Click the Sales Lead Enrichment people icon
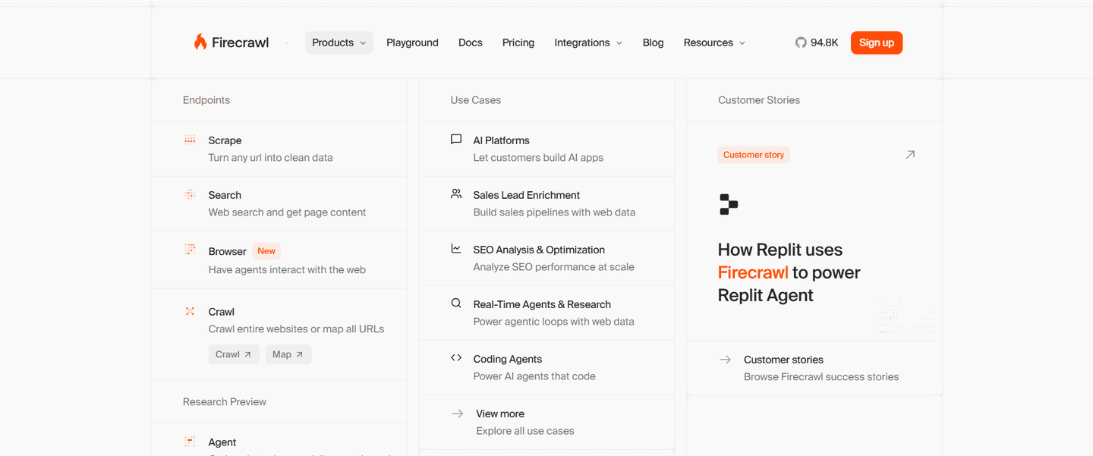 pyautogui.click(x=456, y=194)
